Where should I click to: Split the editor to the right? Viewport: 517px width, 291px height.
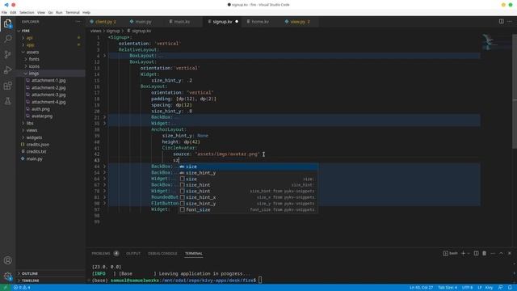point(501,22)
